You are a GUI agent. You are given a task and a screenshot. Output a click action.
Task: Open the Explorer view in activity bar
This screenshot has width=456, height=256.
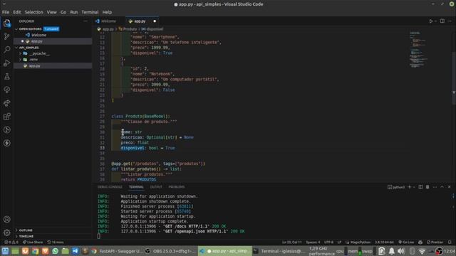6,23
